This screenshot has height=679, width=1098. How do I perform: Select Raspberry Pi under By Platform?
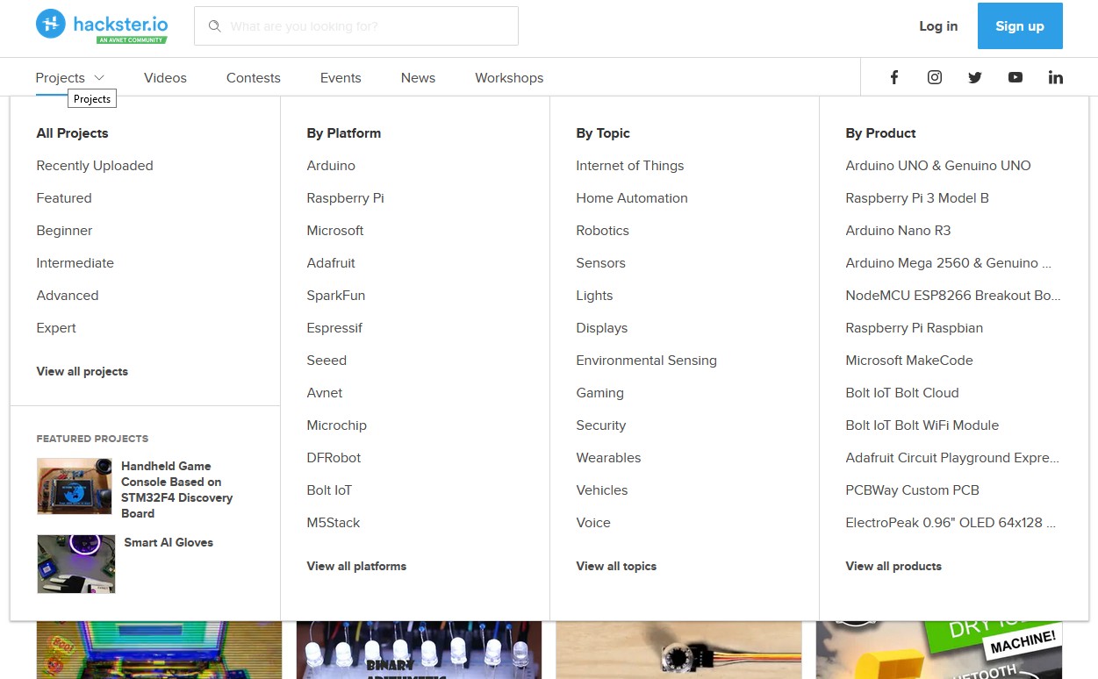point(345,198)
